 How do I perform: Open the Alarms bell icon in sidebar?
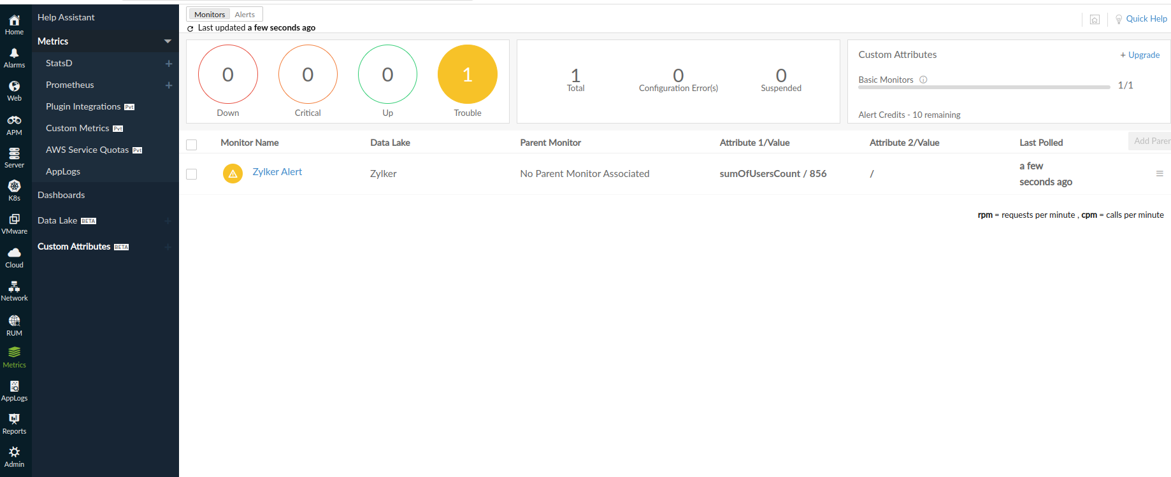coord(14,53)
